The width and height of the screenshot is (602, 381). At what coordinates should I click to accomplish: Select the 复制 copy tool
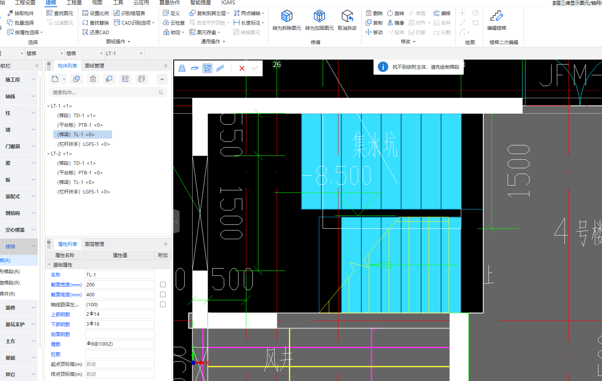(x=374, y=23)
